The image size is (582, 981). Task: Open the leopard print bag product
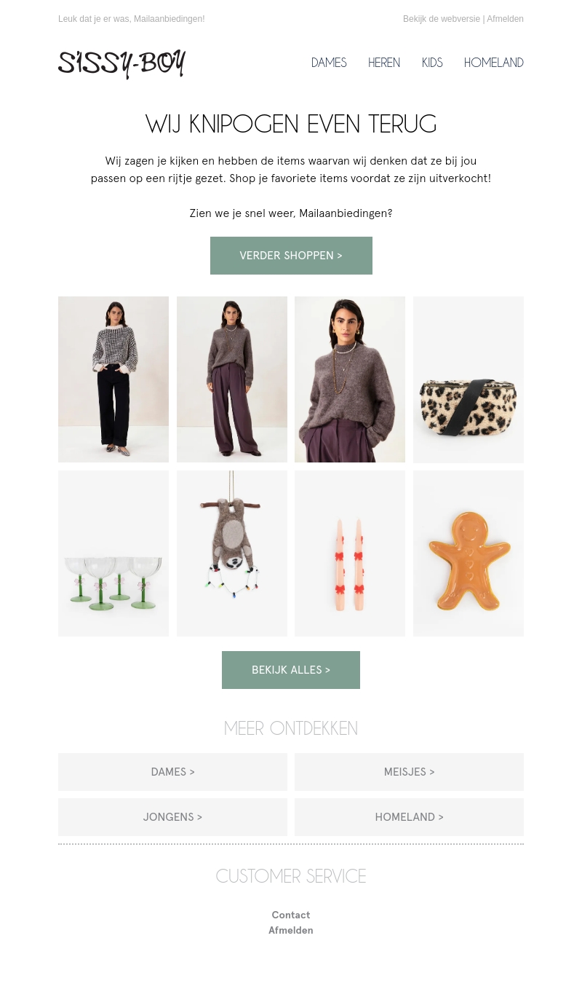coord(469,379)
